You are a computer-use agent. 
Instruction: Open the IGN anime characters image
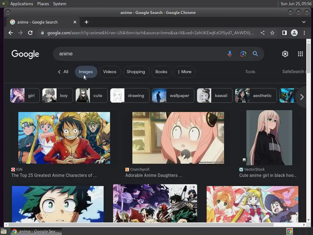64,138
